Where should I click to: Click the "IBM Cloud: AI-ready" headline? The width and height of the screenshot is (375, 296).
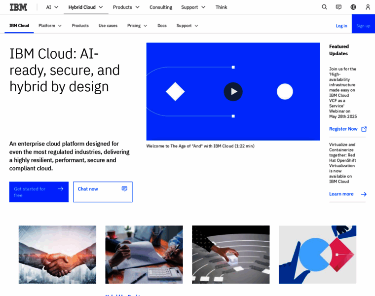click(x=65, y=70)
